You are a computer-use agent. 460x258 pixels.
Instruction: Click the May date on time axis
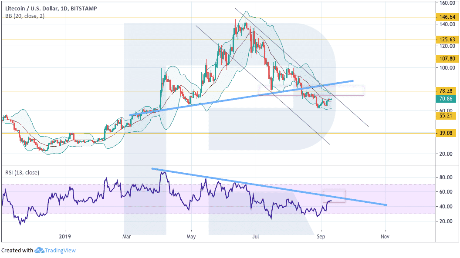[191, 236]
